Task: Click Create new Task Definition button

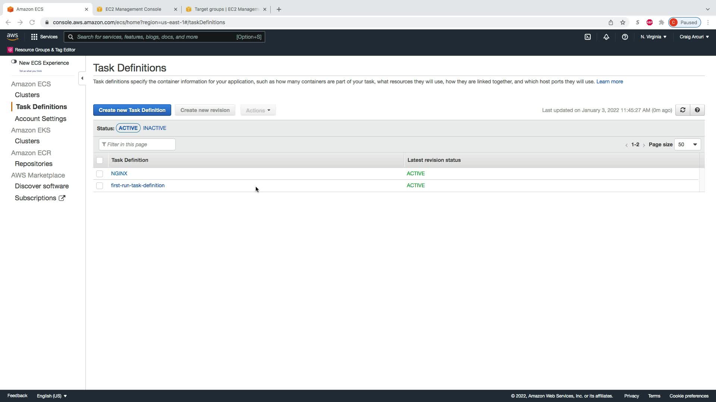Action: [x=132, y=110]
